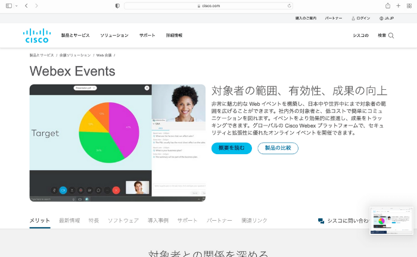Select the 特長 tab

(x=94, y=221)
